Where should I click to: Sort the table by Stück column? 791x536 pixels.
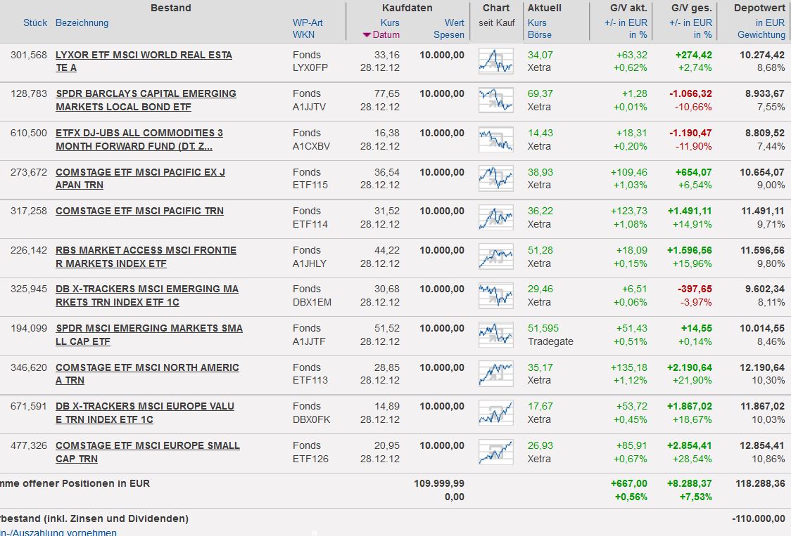point(35,22)
